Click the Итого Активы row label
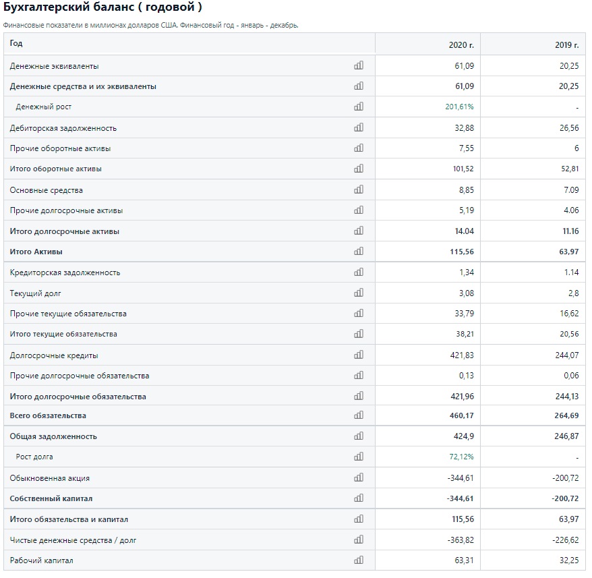Viewport: 592px width, 578px height. tap(36, 252)
